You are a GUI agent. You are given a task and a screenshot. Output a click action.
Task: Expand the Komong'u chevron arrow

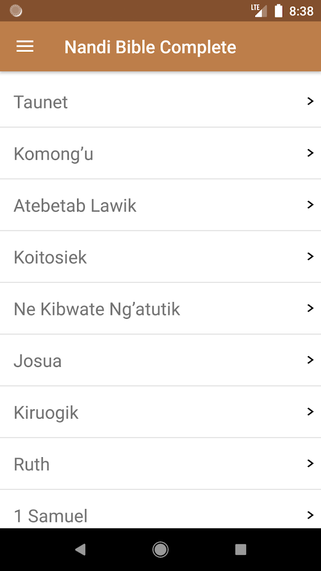pos(310,153)
